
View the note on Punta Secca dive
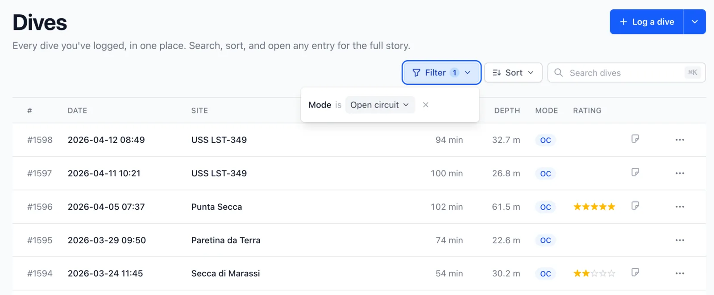pyautogui.click(x=635, y=206)
